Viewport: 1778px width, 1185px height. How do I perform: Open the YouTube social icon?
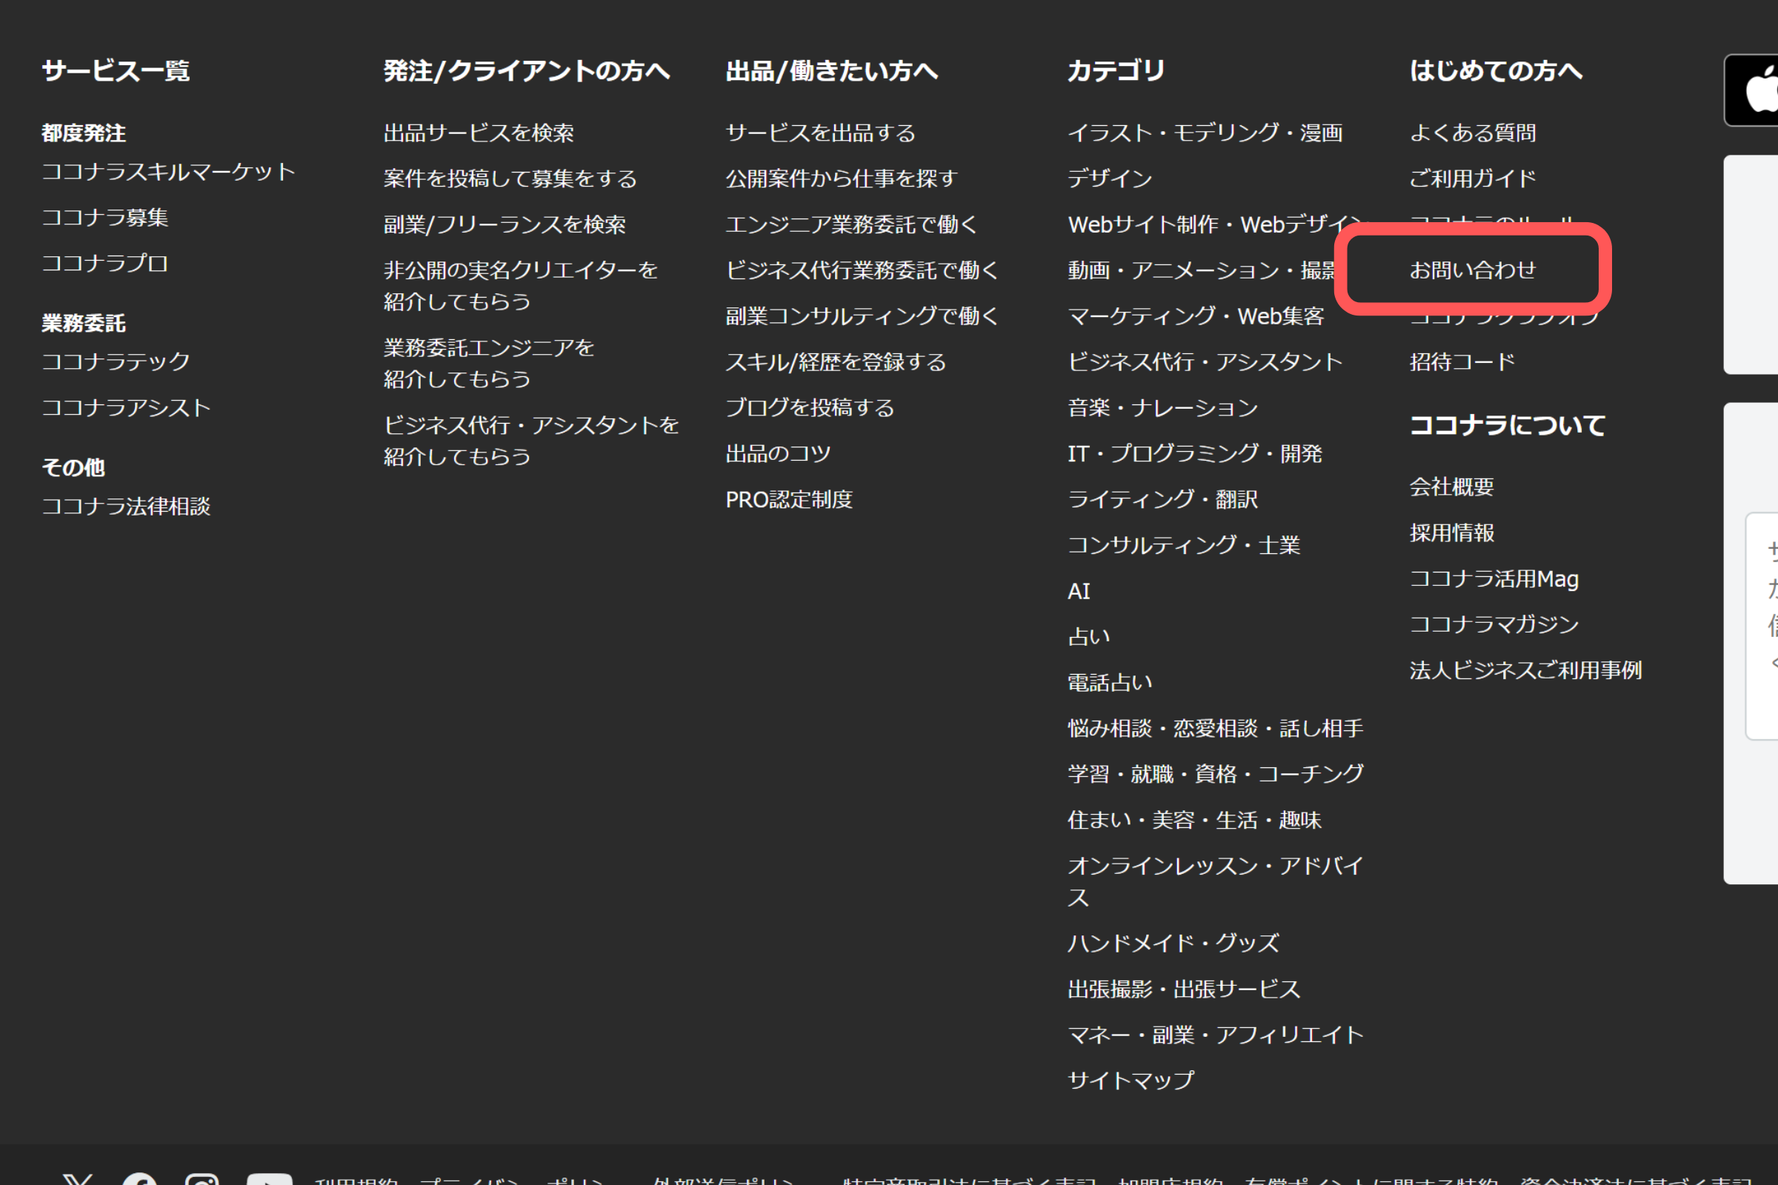pos(270,1180)
